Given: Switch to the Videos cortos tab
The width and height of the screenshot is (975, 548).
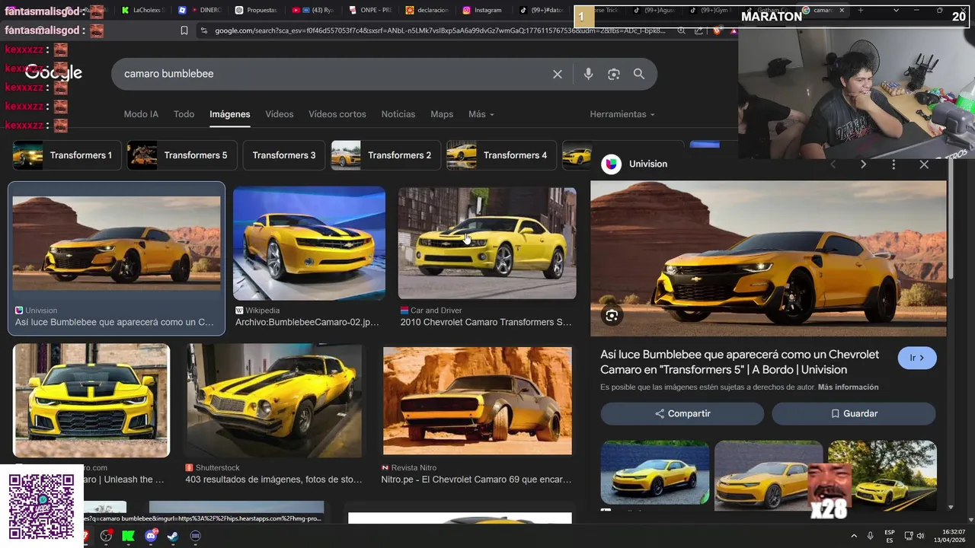Looking at the screenshot, I should click(x=337, y=114).
